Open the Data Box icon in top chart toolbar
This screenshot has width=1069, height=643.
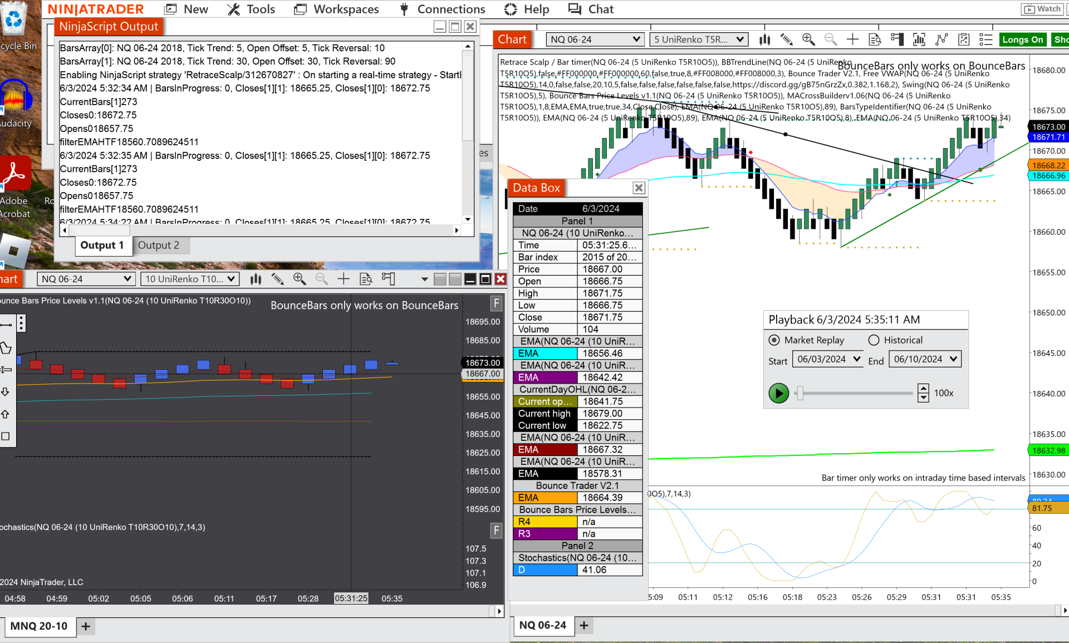click(875, 40)
